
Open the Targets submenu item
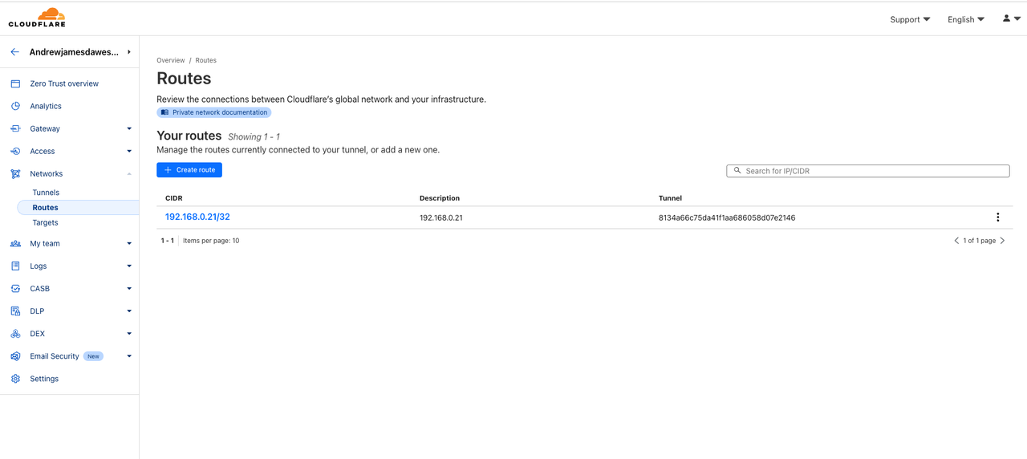tap(46, 222)
